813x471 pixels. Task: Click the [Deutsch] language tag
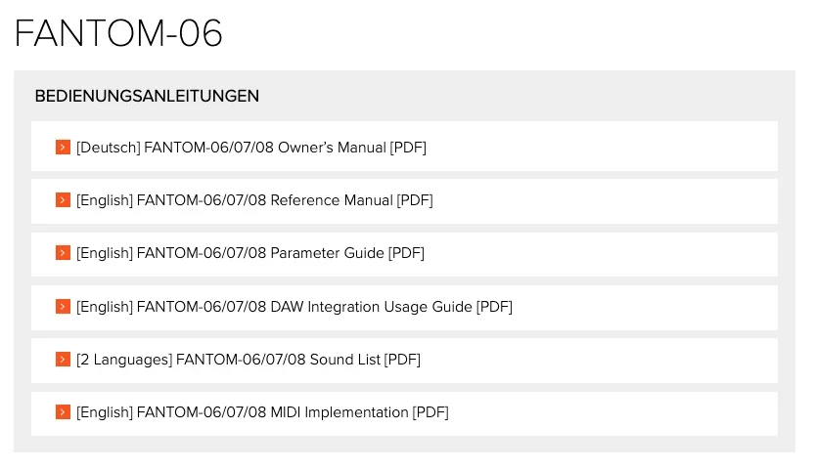coord(108,148)
